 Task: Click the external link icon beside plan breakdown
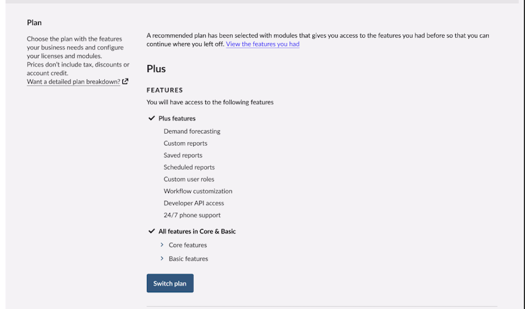point(125,81)
